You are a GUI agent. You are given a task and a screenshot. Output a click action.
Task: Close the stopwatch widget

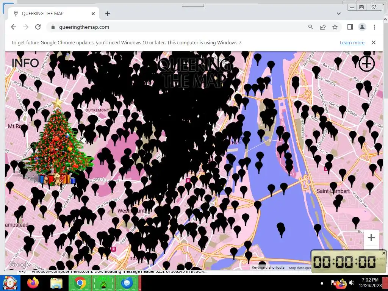[x=383, y=253]
